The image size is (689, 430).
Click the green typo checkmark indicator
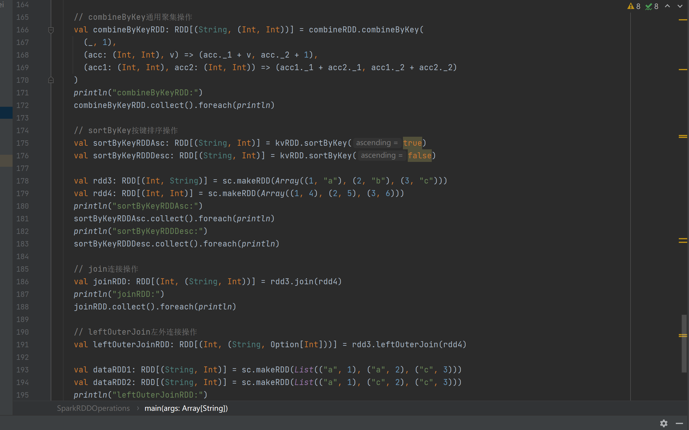click(x=649, y=6)
